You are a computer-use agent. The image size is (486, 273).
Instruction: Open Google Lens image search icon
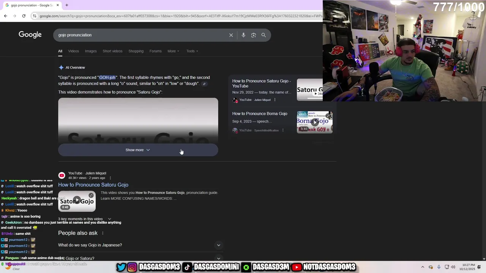click(x=254, y=35)
